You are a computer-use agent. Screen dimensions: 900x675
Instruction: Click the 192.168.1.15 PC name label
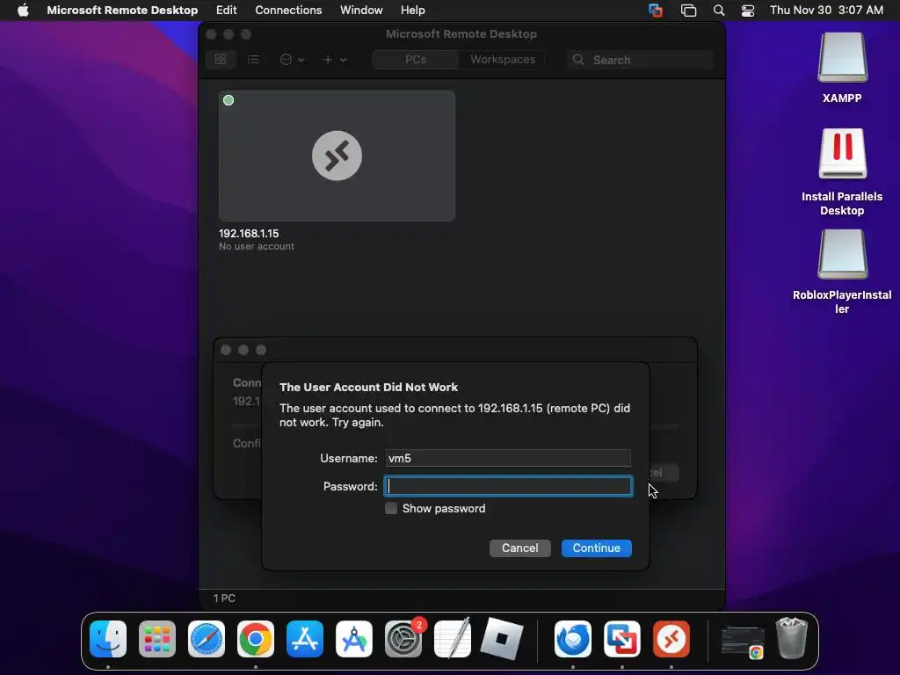(x=249, y=234)
